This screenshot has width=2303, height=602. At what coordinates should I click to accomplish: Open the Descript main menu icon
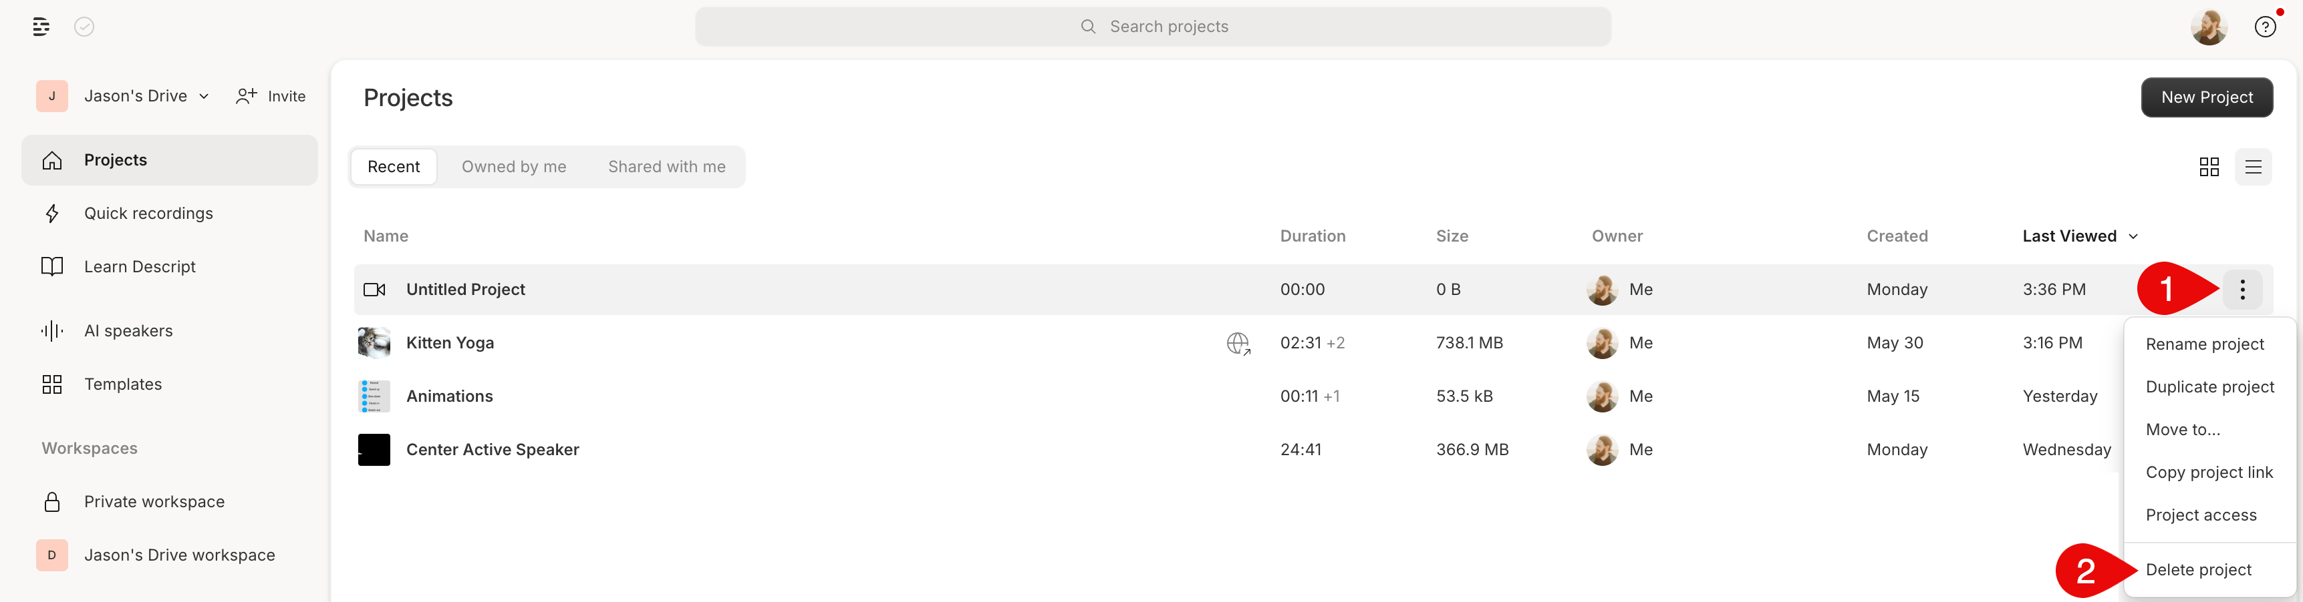pyautogui.click(x=41, y=27)
